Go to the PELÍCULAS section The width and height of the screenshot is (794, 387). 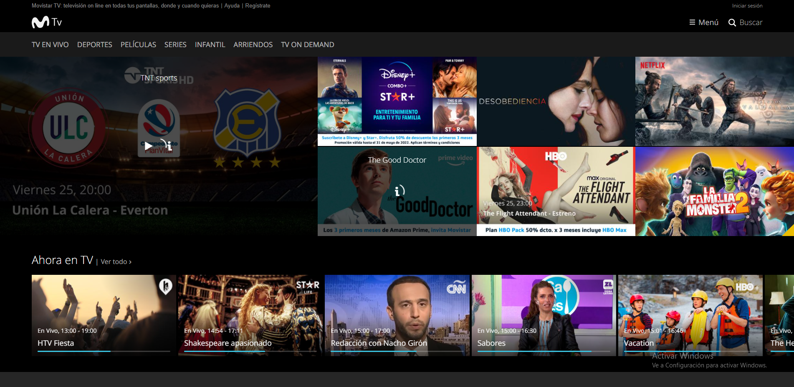138,45
